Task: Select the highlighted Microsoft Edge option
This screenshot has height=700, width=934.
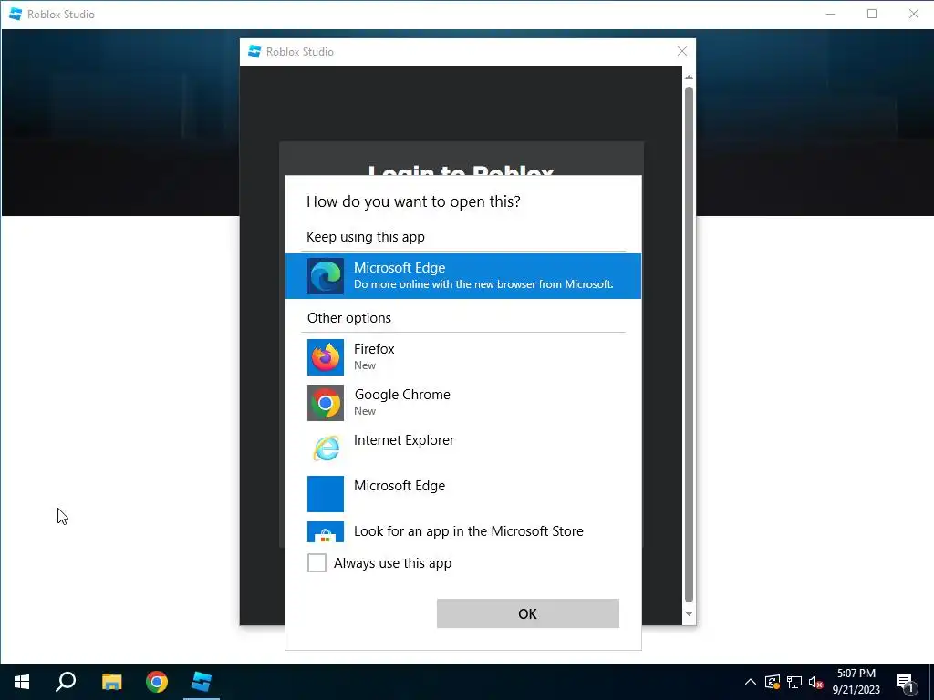Action: [x=462, y=275]
